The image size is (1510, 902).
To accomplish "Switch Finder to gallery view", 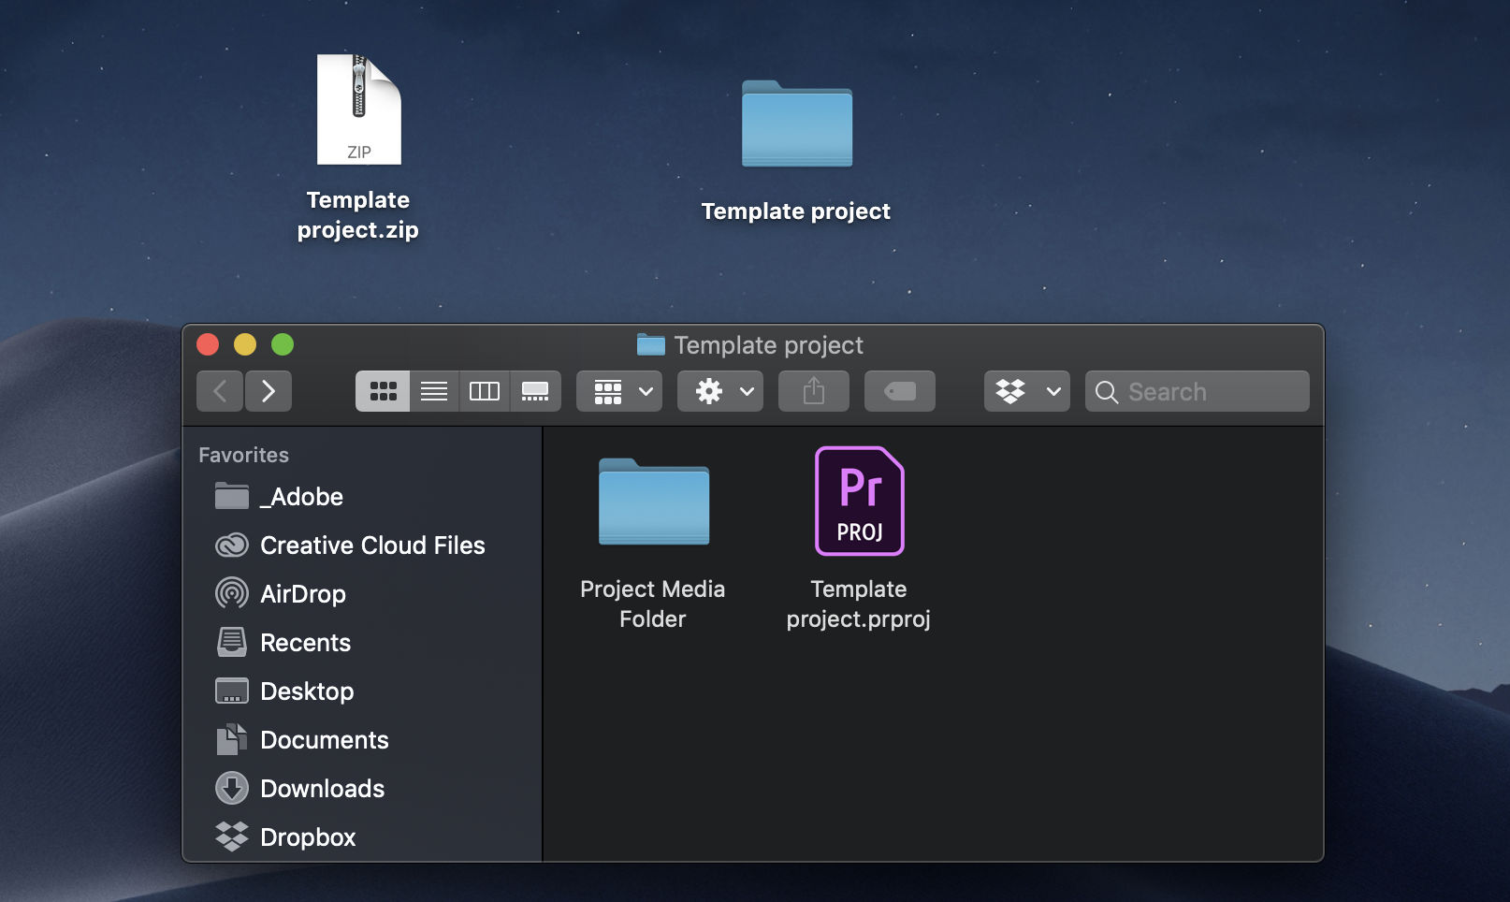I will pyautogui.click(x=535, y=391).
